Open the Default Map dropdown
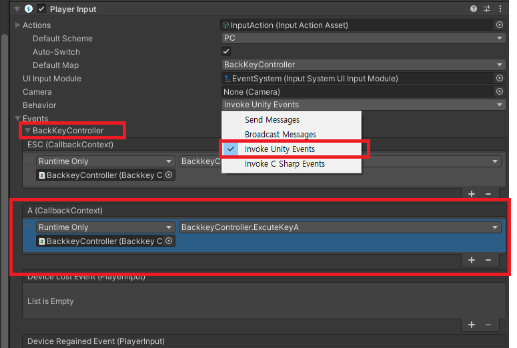This screenshot has height=348, width=517. [364, 65]
